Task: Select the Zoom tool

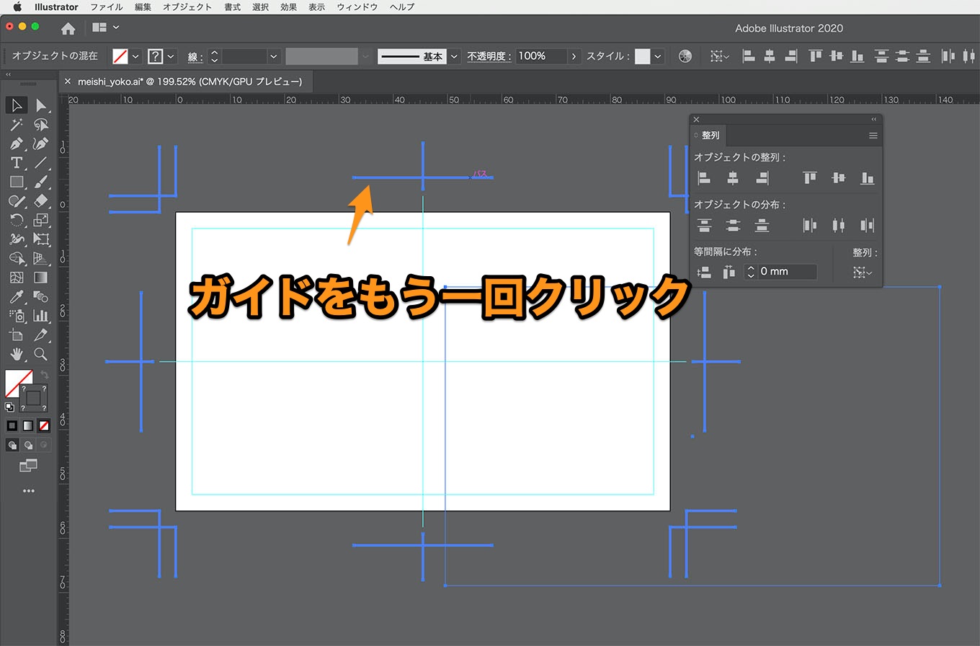Action: (x=41, y=354)
